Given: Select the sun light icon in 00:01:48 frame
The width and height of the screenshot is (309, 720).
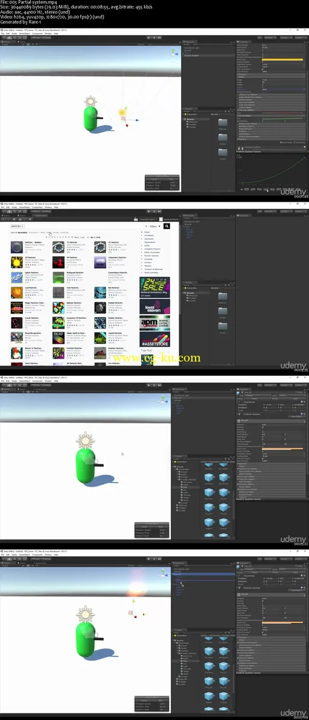Looking at the screenshot, I should coord(91,101).
